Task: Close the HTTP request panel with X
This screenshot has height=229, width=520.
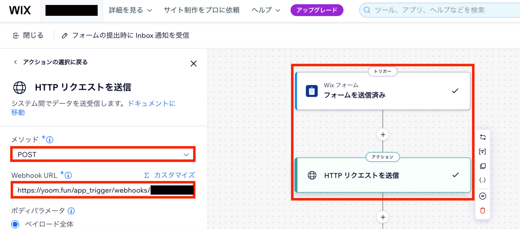Action: pos(193,63)
